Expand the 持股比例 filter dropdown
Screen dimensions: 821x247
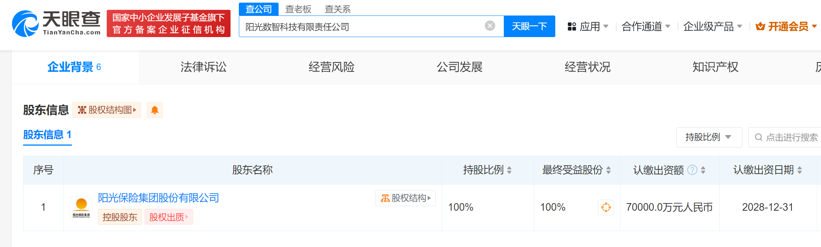point(709,137)
